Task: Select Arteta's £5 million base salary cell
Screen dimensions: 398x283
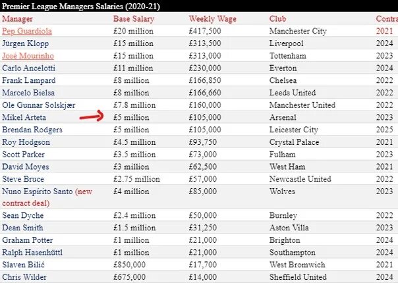Action: pos(131,117)
